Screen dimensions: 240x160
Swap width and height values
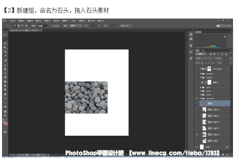pyautogui.click(x=99, y=26)
